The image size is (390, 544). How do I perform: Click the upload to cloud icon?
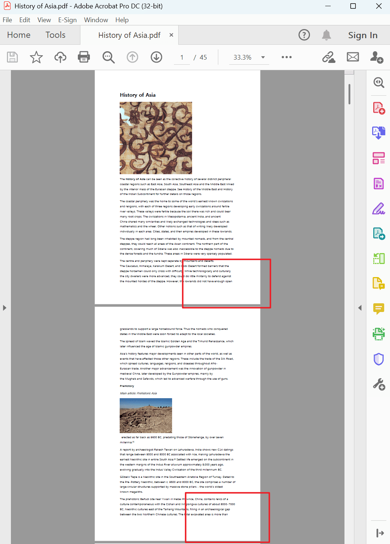click(60, 57)
